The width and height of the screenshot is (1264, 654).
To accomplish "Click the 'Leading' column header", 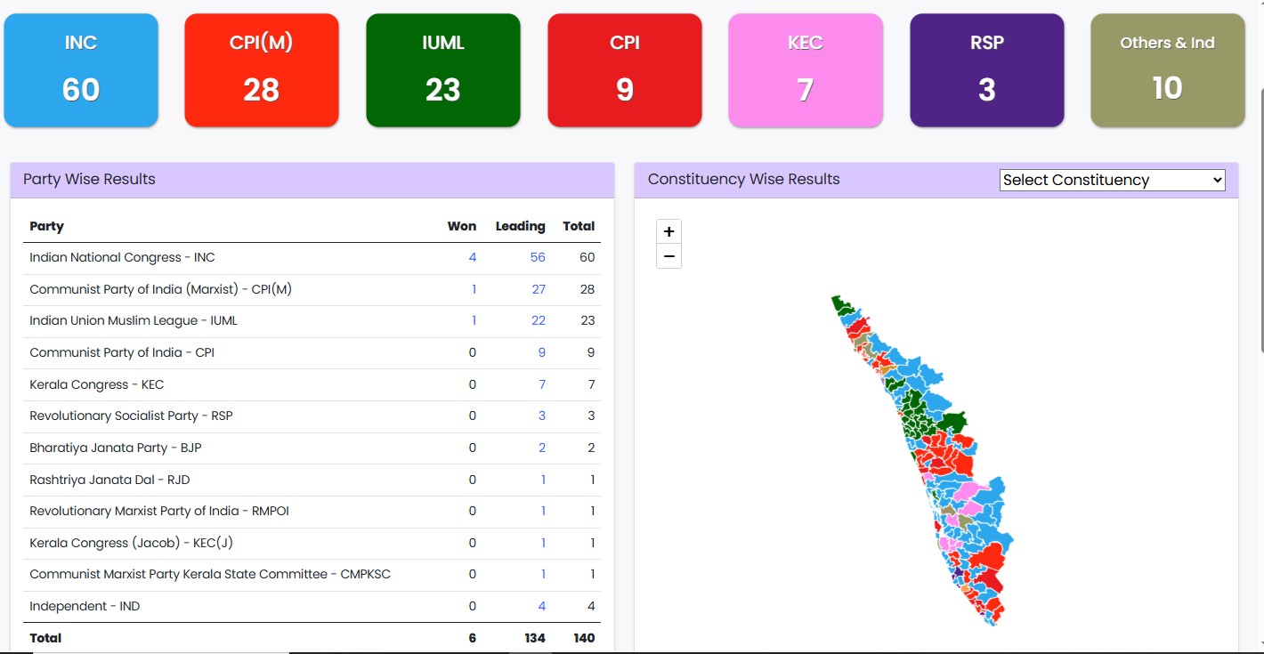I will pos(521,226).
